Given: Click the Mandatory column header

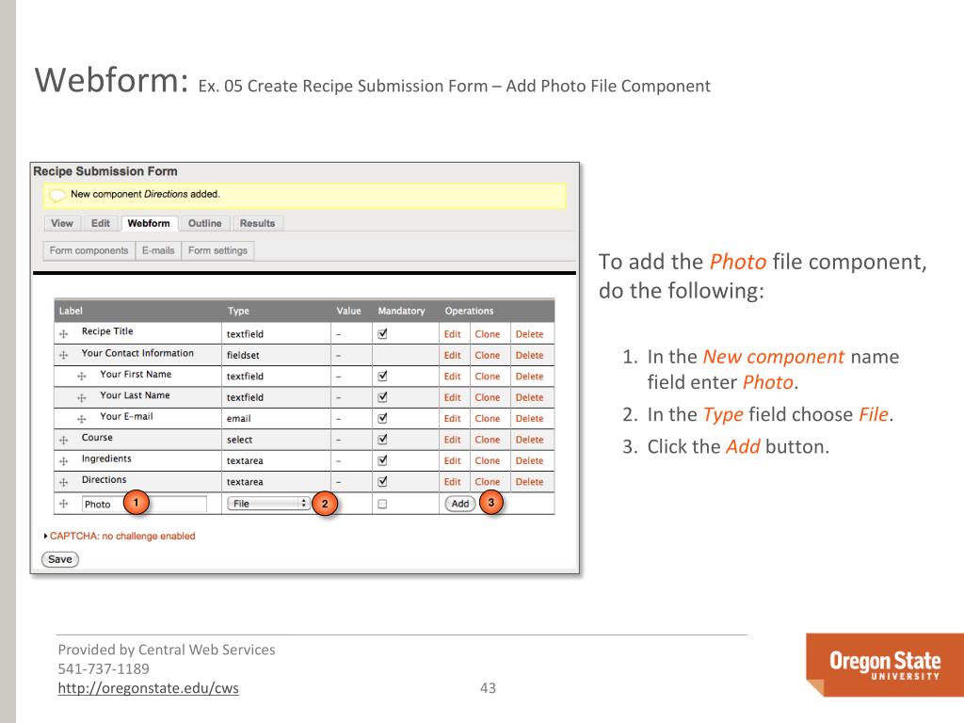Looking at the screenshot, I should pos(401,311).
